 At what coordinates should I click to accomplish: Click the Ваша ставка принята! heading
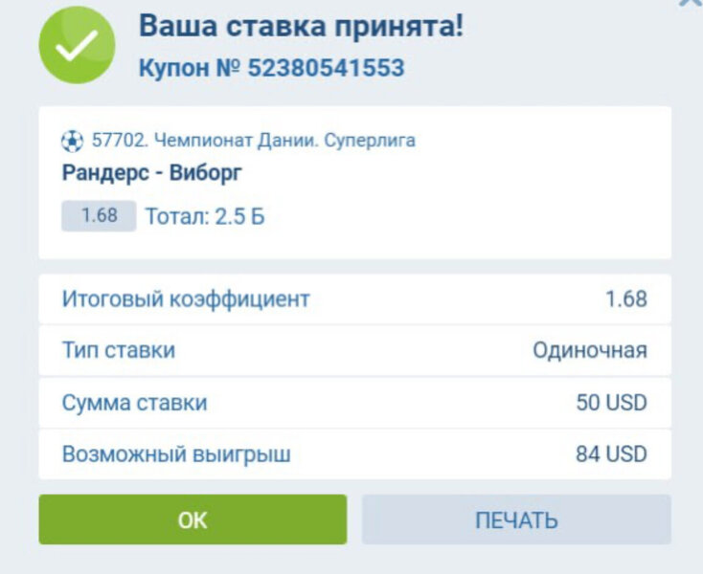point(301,27)
